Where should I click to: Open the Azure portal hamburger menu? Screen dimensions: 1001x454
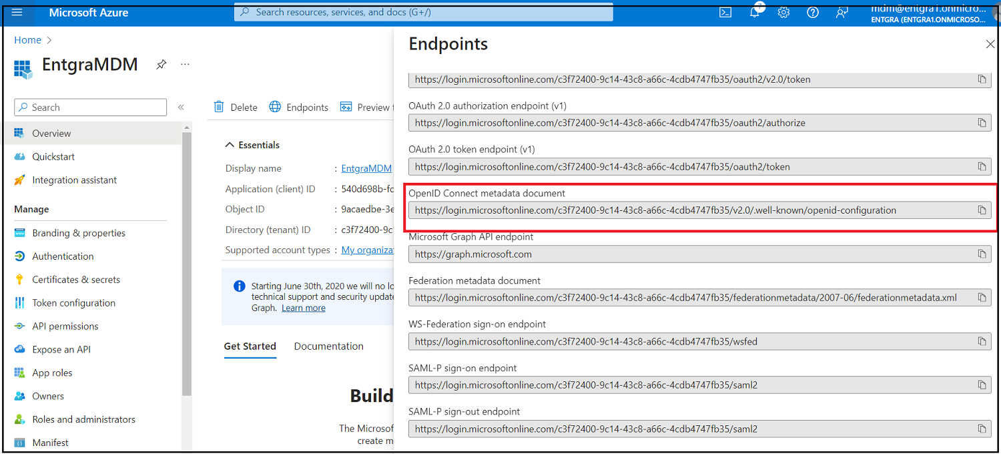(x=17, y=13)
